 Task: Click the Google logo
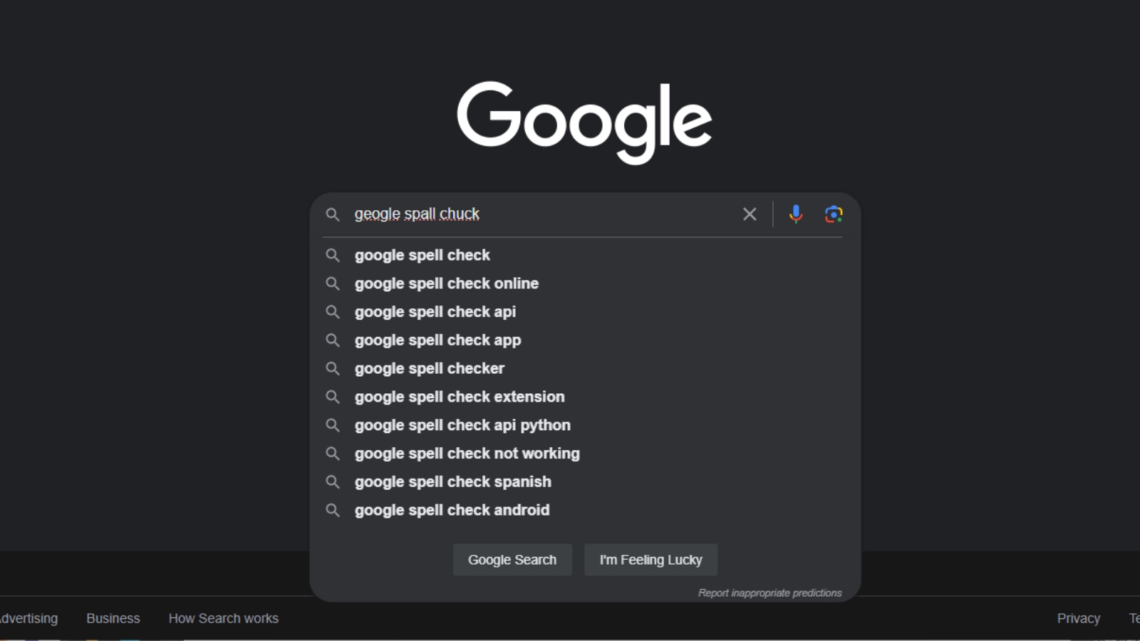(x=586, y=121)
